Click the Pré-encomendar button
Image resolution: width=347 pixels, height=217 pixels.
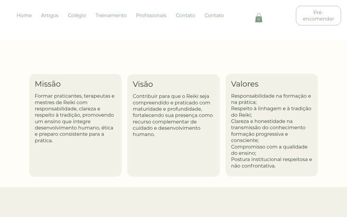click(318, 15)
